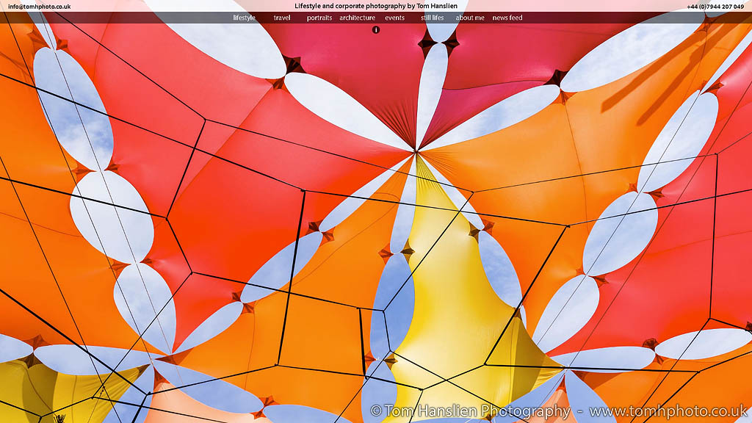Screen dimensions: 752x423
Task: Click the +44 (0)7944 207 049 phone number
Action: click(715, 7)
